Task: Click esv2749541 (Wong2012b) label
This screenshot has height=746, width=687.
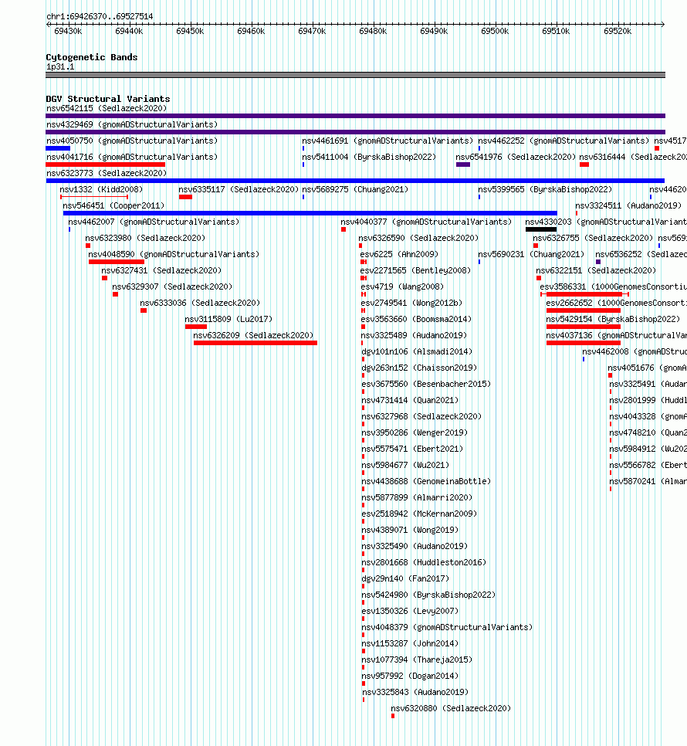Action: point(411,303)
